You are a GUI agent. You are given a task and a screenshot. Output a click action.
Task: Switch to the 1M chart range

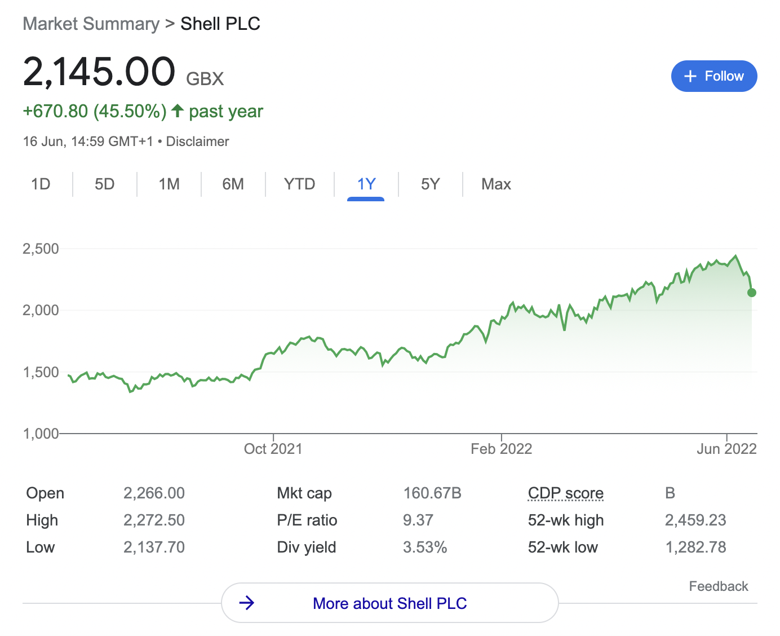(x=169, y=184)
